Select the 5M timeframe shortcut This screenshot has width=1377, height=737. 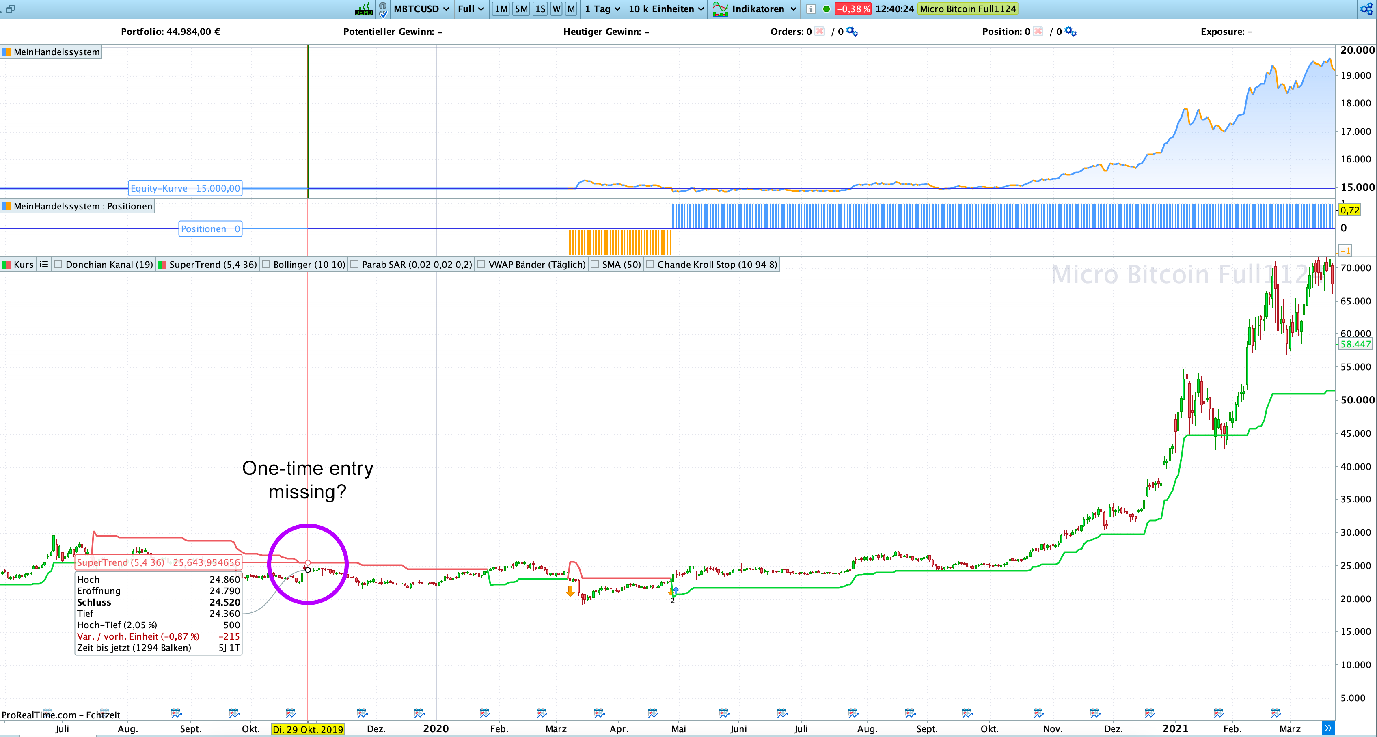521,9
